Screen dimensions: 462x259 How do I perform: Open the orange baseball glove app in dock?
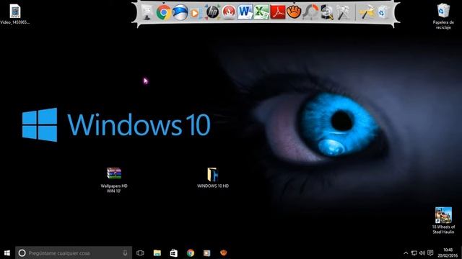point(294,12)
